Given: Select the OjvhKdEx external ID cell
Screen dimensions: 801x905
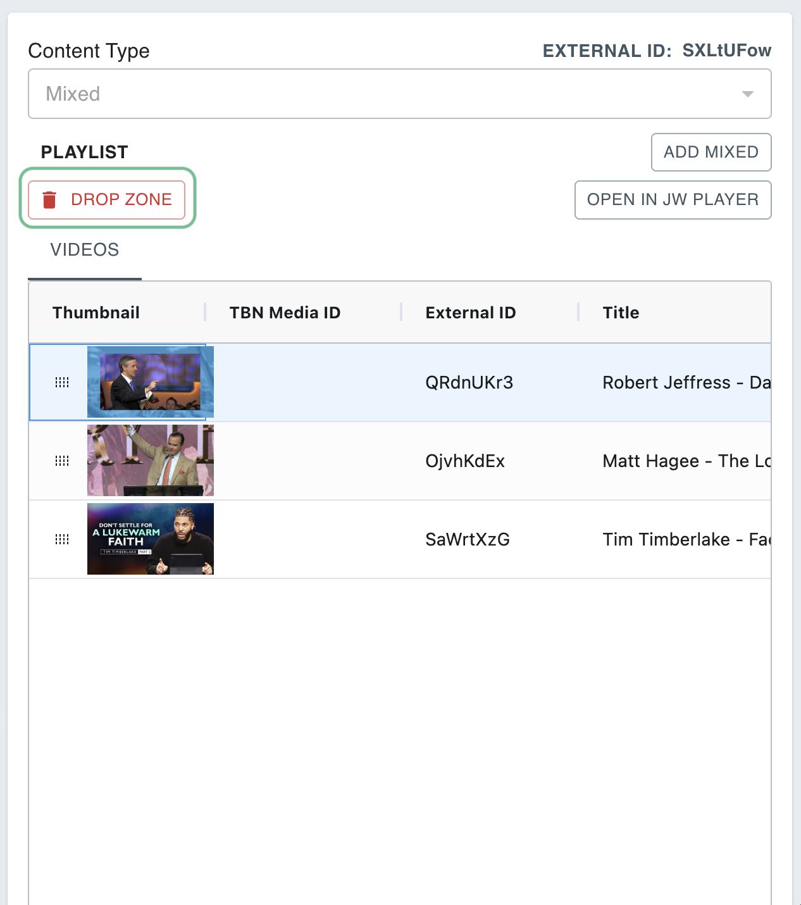Looking at the screenshot, I should pyautogui.click(x=465, y=461).
